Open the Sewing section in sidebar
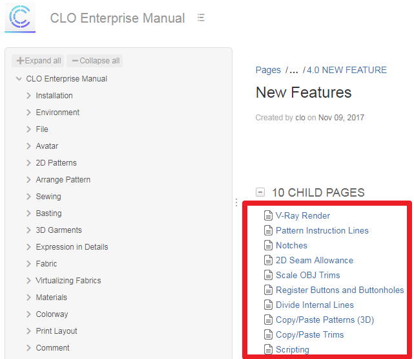Image resolution: width=414 pixels, height=359 pixels. (48, 197)
